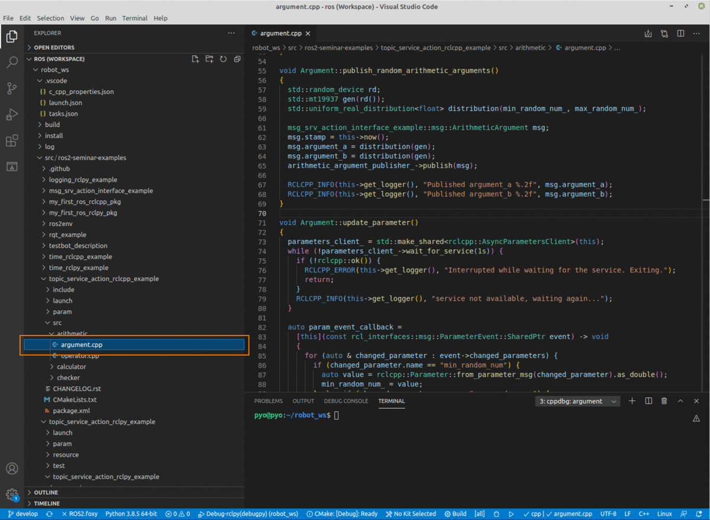Select the Search icon in activity bar
710x520 pixels.
[x=12, y=62]
